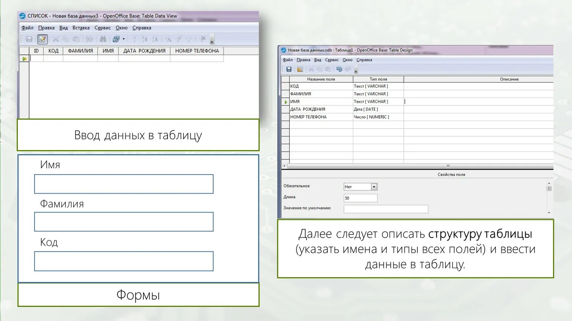The image size is (572, 321).
Task: Select current record row marker in Data View
Action: [24, 59]
